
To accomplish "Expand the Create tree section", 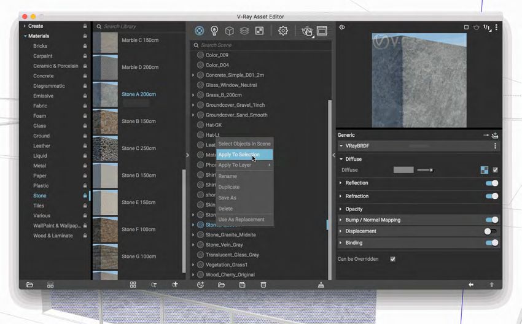I will 25,26.
